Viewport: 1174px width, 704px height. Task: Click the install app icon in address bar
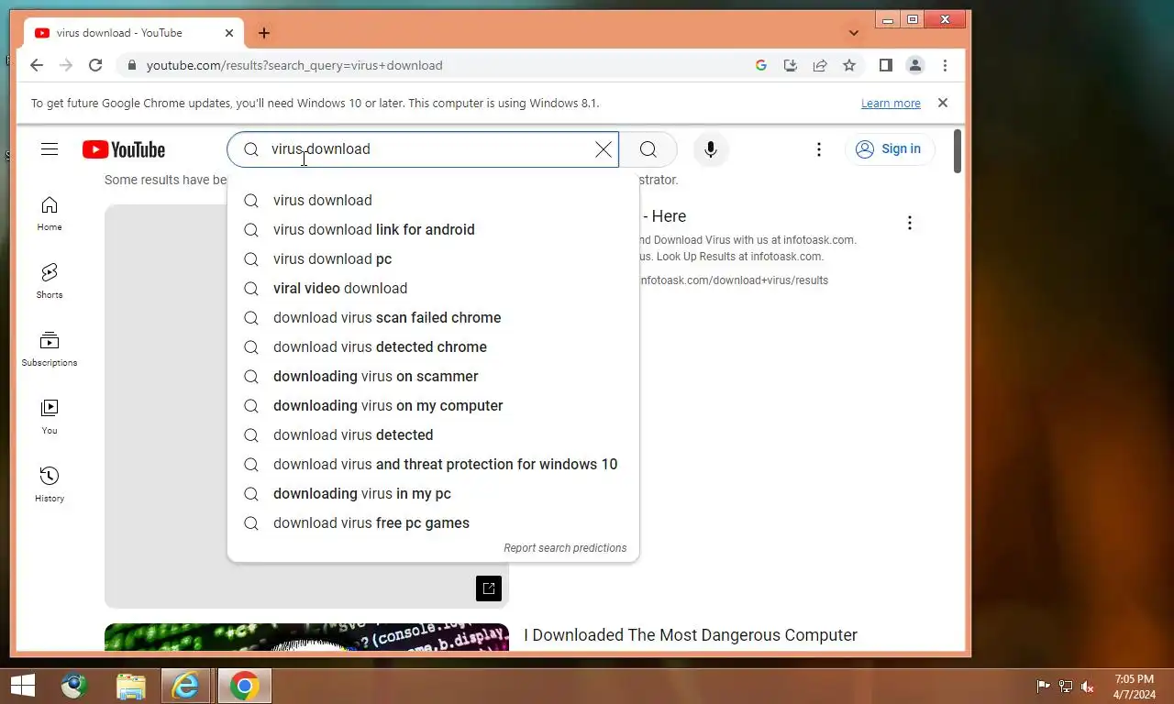[791, 65]
